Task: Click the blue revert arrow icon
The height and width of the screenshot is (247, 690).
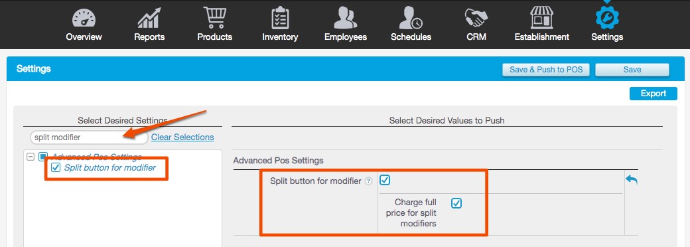Action: 632,180
